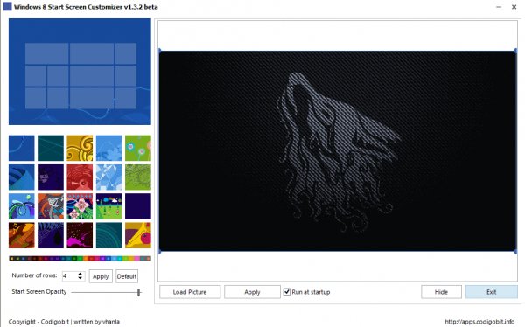Choose the green landscape with rainbow thumbnail

tap(108, 206)
